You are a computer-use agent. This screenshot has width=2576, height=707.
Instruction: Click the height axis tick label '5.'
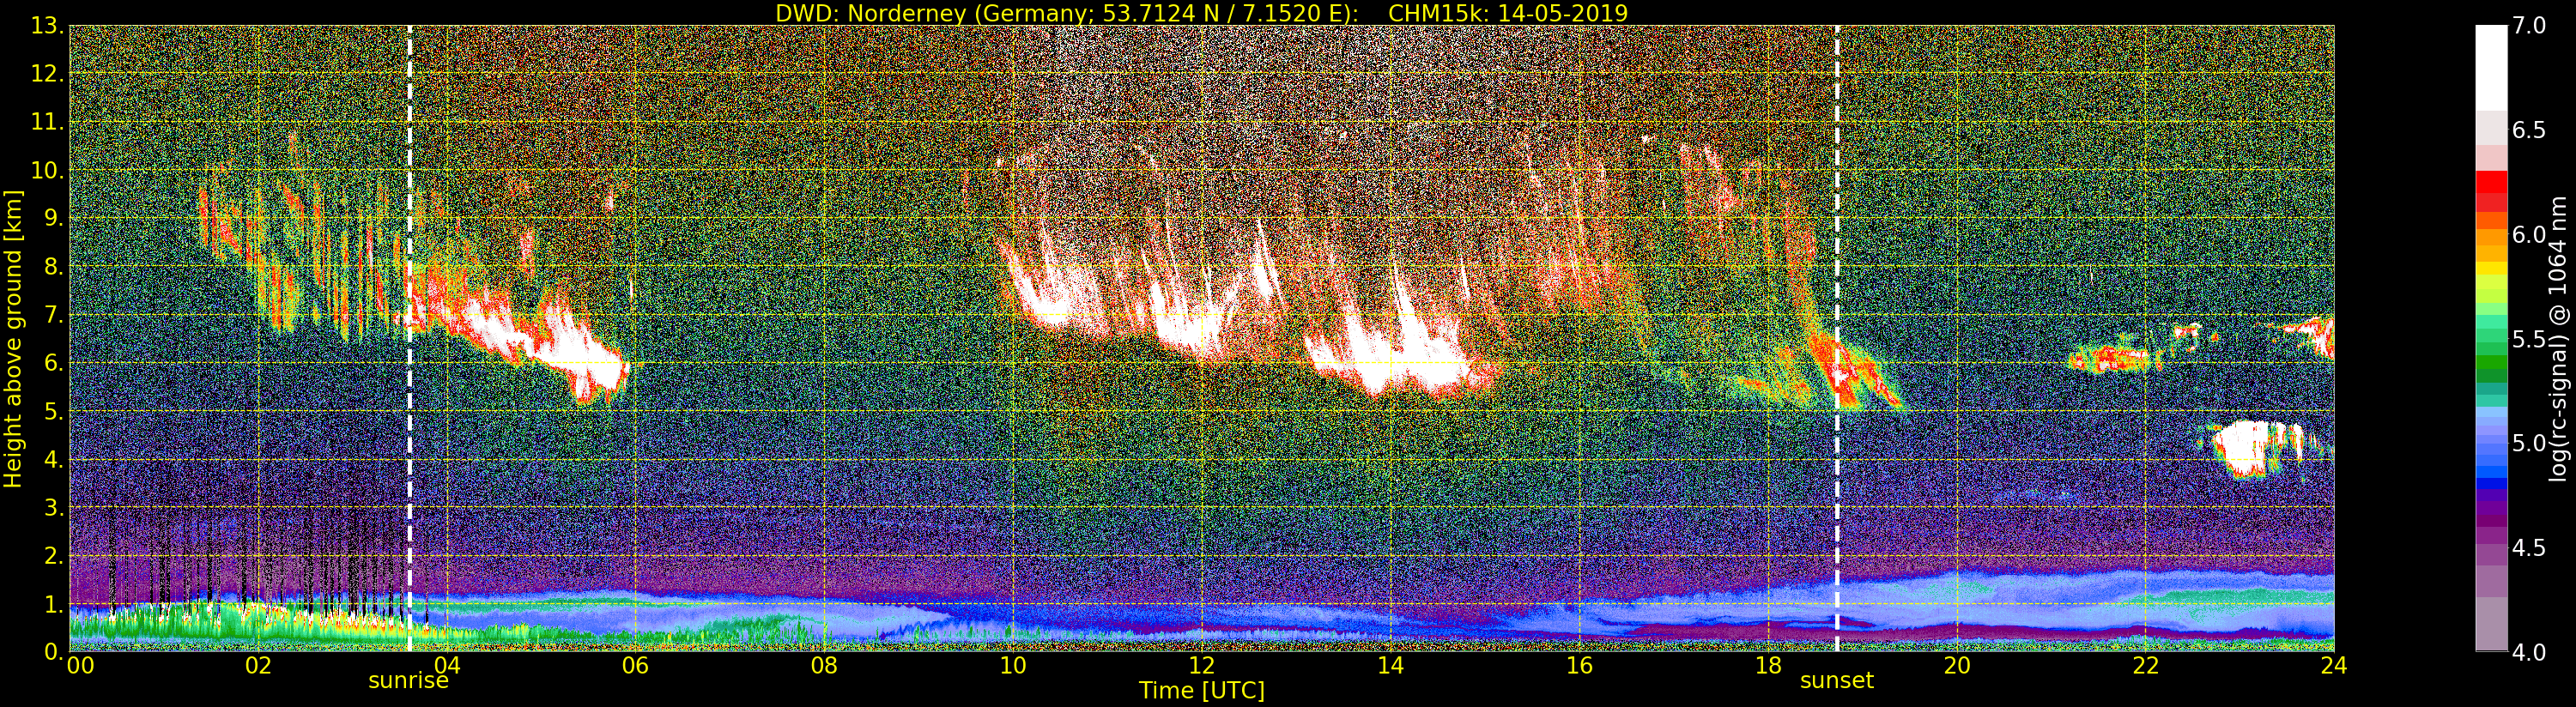54,411
